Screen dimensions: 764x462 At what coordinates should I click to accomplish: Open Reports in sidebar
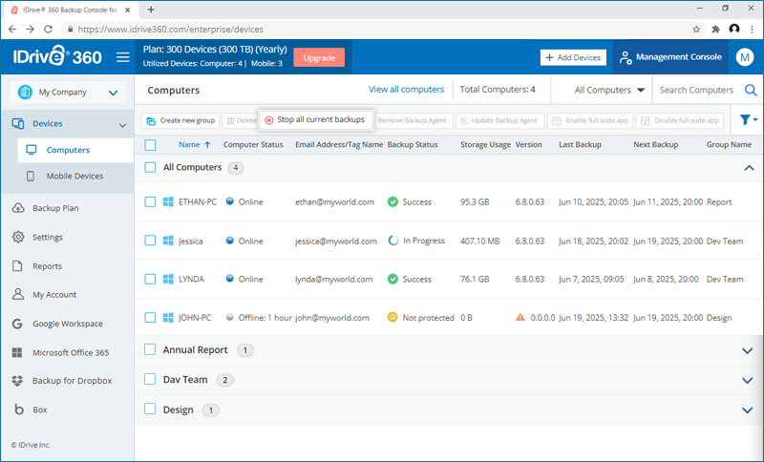(47, 266)
